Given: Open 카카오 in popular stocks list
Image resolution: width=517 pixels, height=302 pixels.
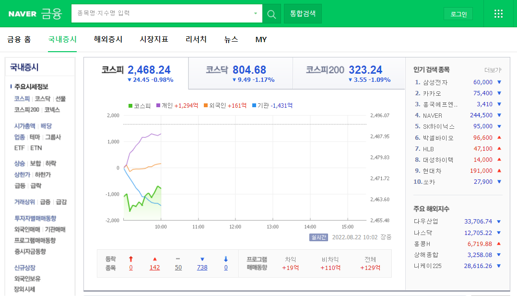Looking at the screenshot, I should [432, 93].
